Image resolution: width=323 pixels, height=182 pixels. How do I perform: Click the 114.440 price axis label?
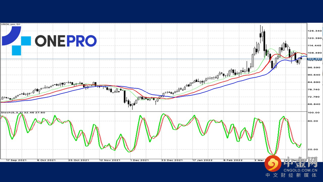pyautogui.click(x=314, y=45)
